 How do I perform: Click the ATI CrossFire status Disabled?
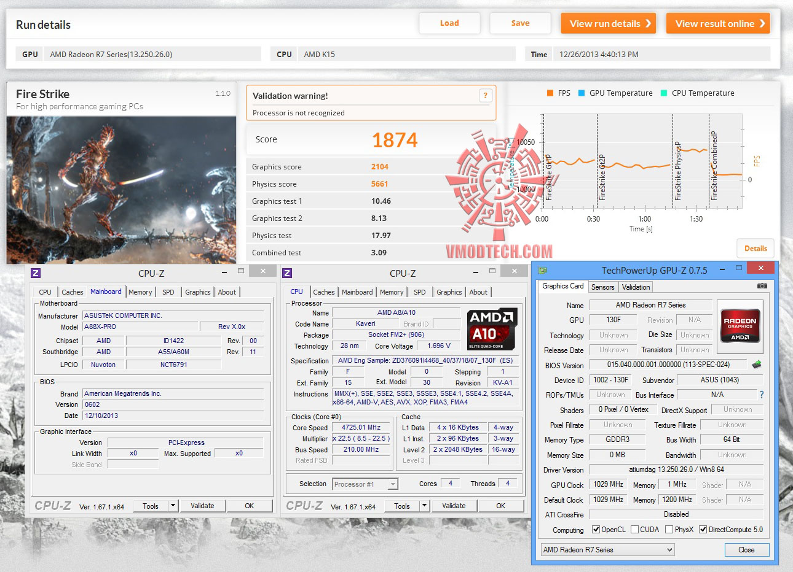point(676,514)
